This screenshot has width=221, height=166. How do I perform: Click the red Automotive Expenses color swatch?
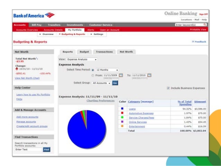click(x=122, y=113)
